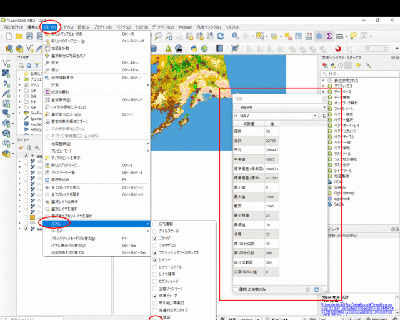Image resolution: width=400 pixels, height=320 pixels.
Task: Select the Identify Features tool icon
Action: (x=235, y=36)
